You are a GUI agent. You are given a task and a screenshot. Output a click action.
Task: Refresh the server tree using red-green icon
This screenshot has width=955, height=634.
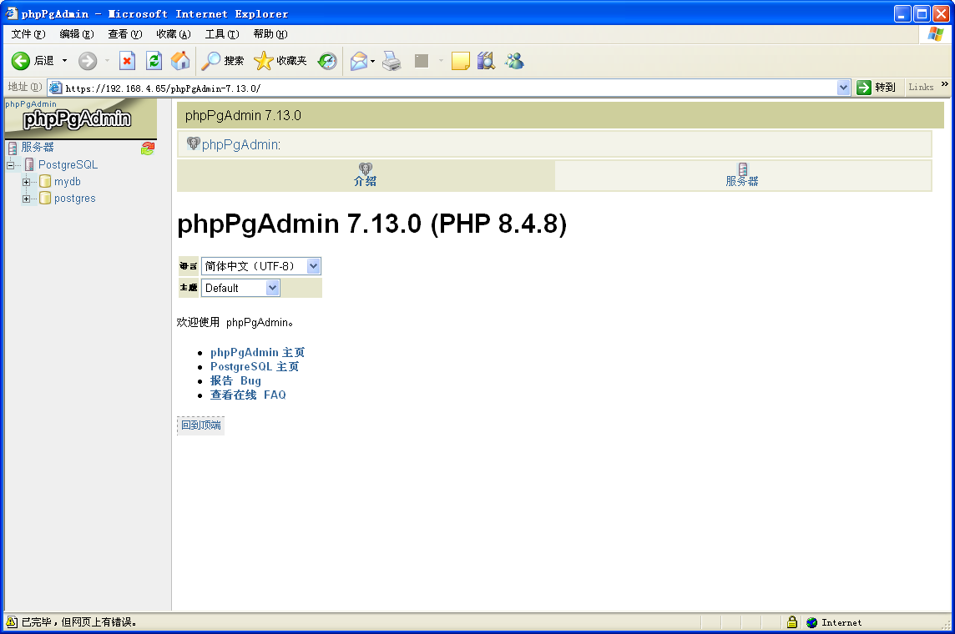tap(148, 148)
